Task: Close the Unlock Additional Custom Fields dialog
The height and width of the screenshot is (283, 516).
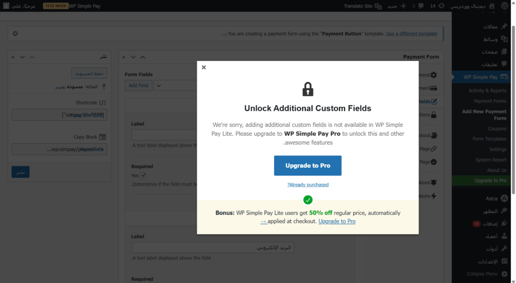Action: pos(204,67)
